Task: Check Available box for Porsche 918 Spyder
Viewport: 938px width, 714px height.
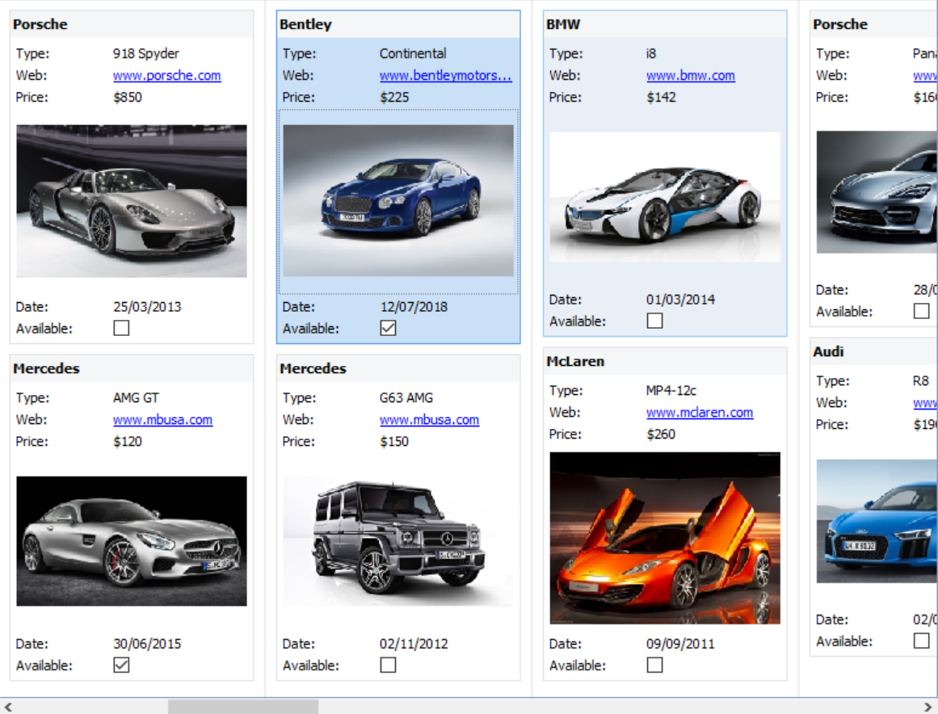Action: point(121,328)
